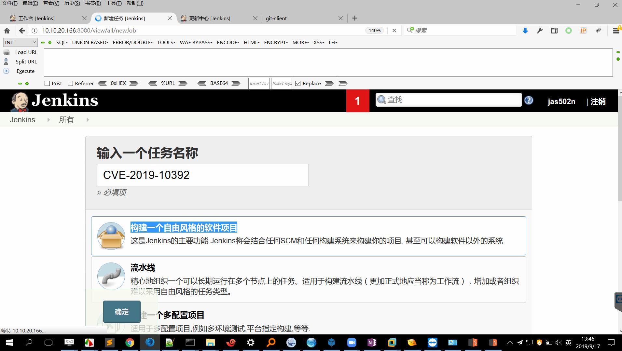The height and width of the screenshot is (351, 622).
Task: Decode the text with 0xHEX left arrow
Action: coord(102,83)
